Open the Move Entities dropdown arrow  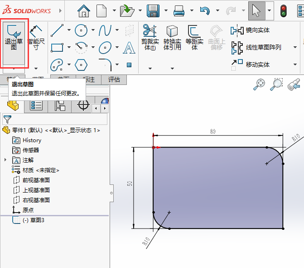tap(295, 65)
